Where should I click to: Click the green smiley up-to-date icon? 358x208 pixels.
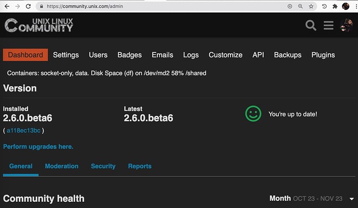pyautogui.click(x=253, y=113)
